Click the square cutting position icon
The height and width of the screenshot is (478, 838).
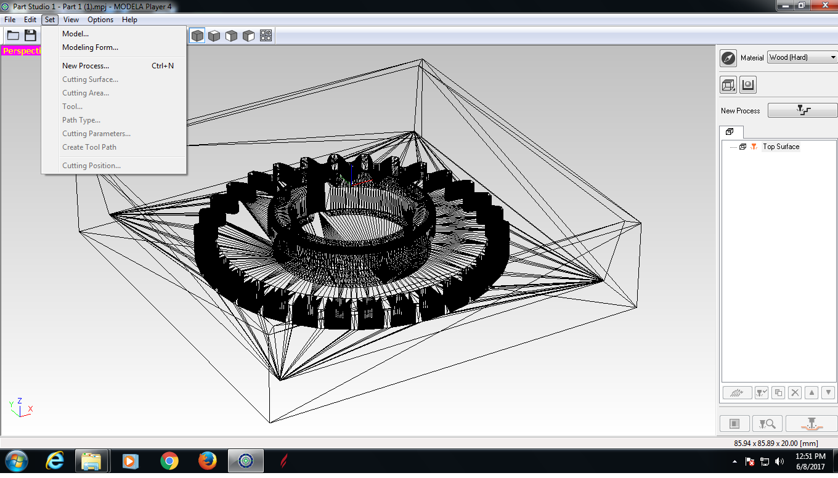point(734,424)
